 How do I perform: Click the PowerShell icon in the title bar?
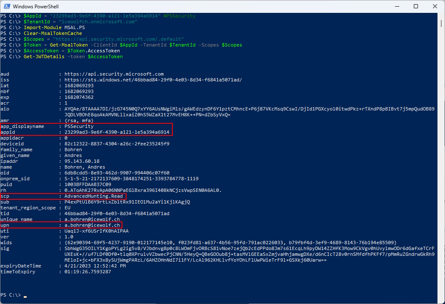[7, 6]
